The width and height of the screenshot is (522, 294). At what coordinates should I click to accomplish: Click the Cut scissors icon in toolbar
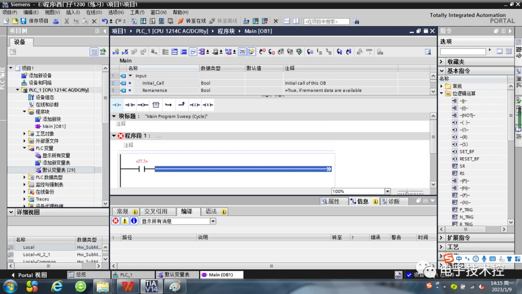tap(67, 21)
